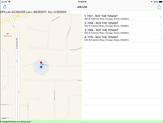Screen dimensions: 164x123
Task: Tap the GPS Lat/Lon coordinates readout
Action: [x=33, y=12]
